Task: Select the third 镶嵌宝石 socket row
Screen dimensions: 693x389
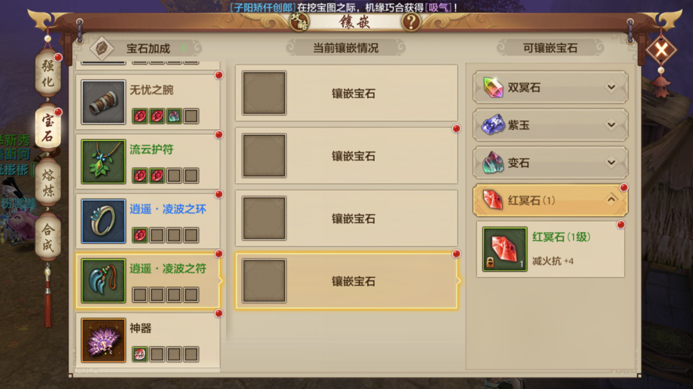Action: click(346, 218)
